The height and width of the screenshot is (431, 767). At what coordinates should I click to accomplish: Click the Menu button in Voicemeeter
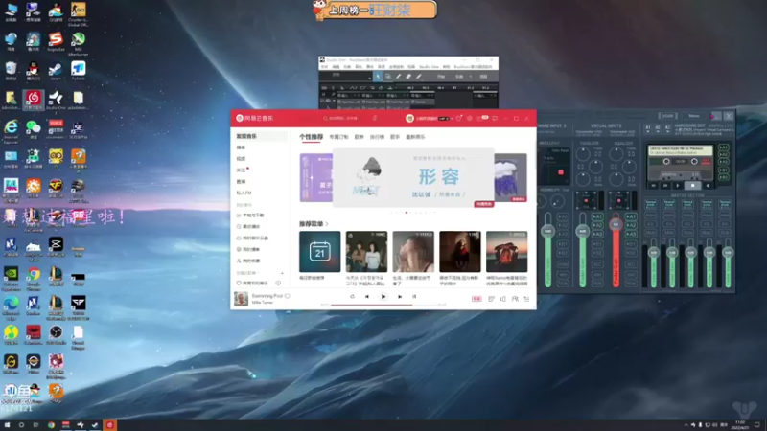click(694, 116)
